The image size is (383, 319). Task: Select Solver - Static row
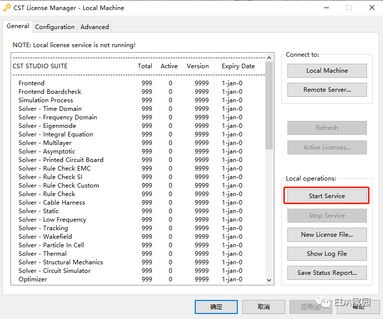tap(130, 211)
